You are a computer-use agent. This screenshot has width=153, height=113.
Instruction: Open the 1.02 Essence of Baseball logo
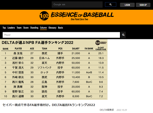pyautogui.click(x=76, y=16)
